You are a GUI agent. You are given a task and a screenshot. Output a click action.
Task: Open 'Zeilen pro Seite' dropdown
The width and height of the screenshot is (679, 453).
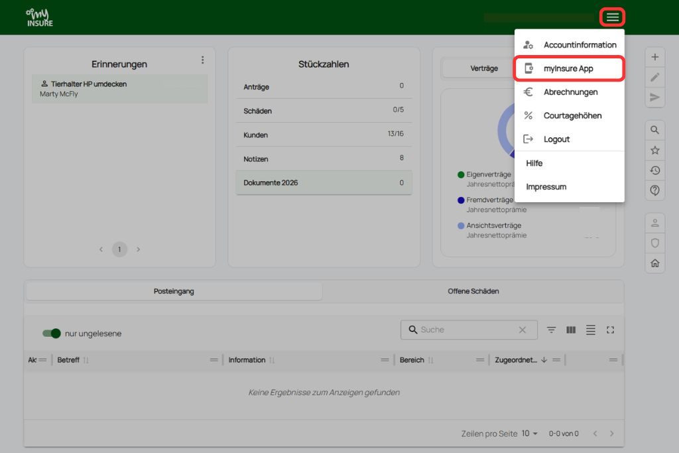530,433
